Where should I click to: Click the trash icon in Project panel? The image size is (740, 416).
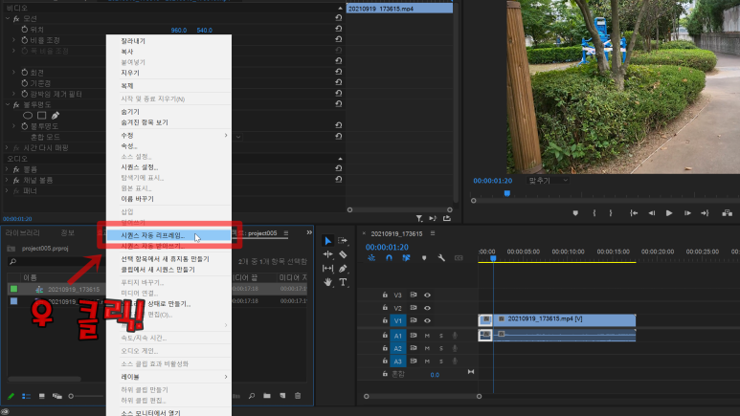click(298, 396)
